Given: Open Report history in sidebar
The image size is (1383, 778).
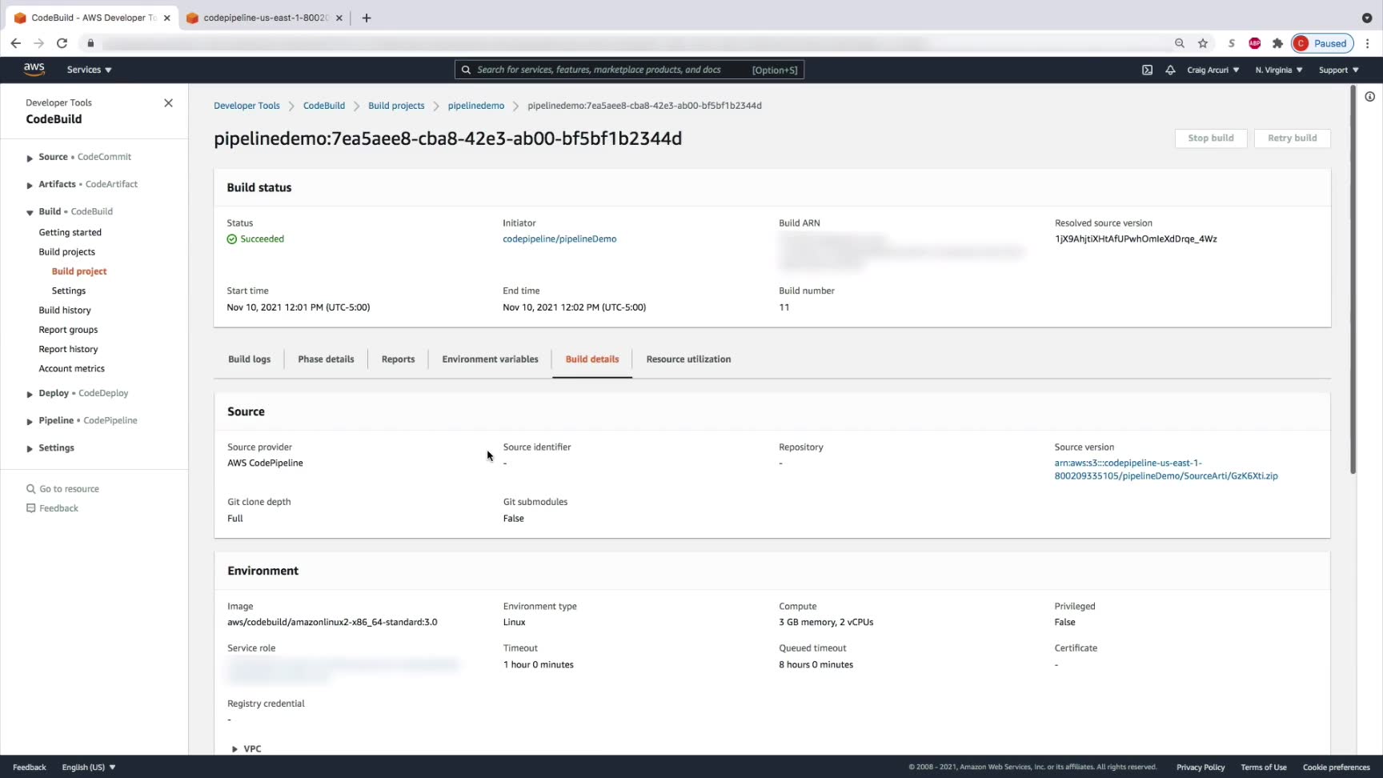Looking at the screenshot, I should (x=68, y=349).
